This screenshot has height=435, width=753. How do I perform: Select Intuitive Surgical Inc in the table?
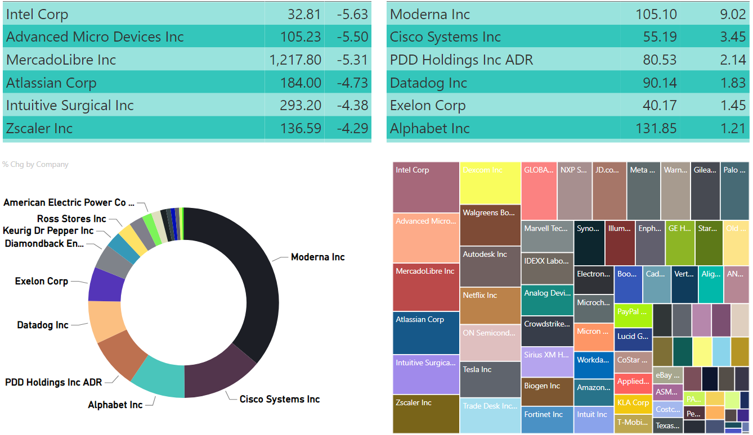pyautogui.click(x=70, y=106)
